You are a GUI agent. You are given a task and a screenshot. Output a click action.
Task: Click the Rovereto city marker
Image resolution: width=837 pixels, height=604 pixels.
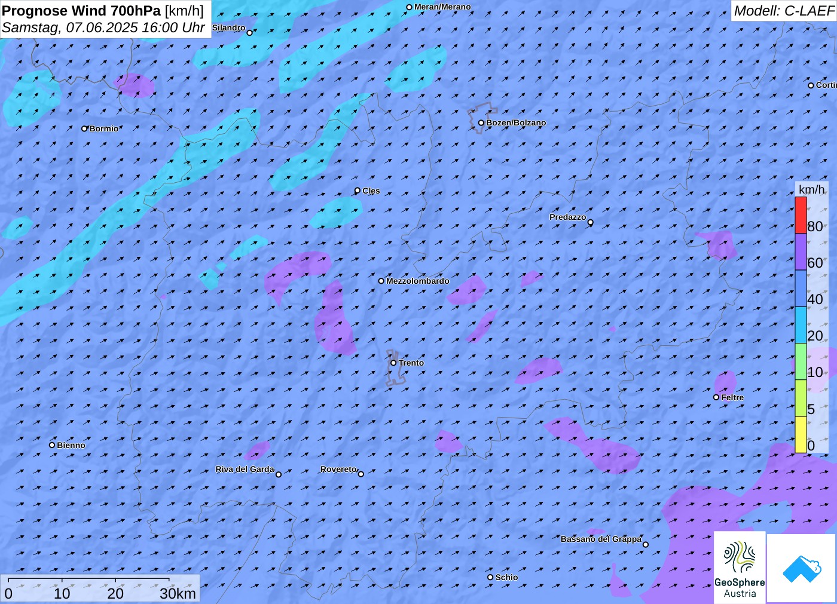coord(361,474)
